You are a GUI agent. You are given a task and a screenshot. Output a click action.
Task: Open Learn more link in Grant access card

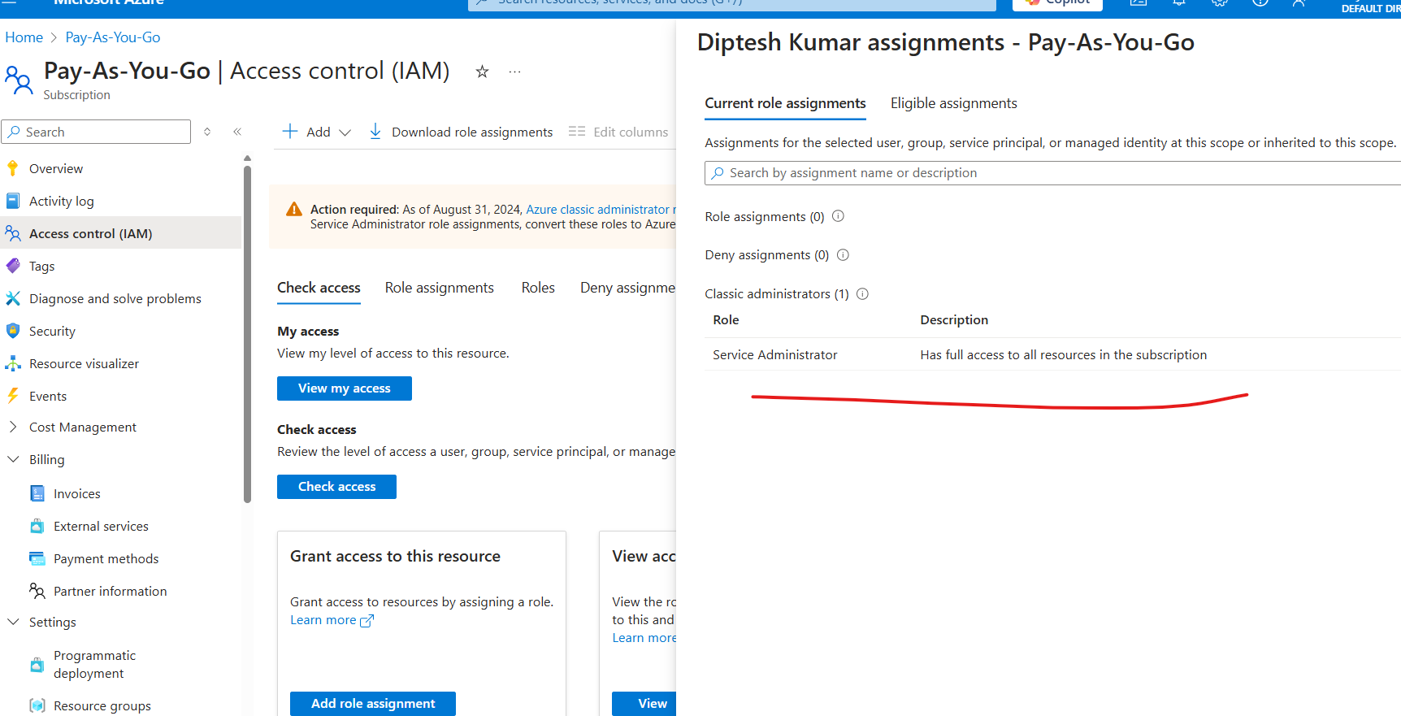332,620
